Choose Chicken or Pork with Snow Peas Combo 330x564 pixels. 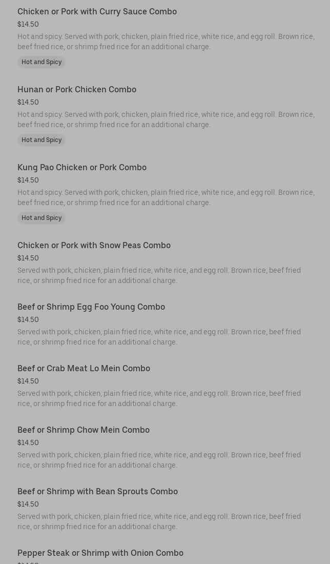tap(94, 245)
